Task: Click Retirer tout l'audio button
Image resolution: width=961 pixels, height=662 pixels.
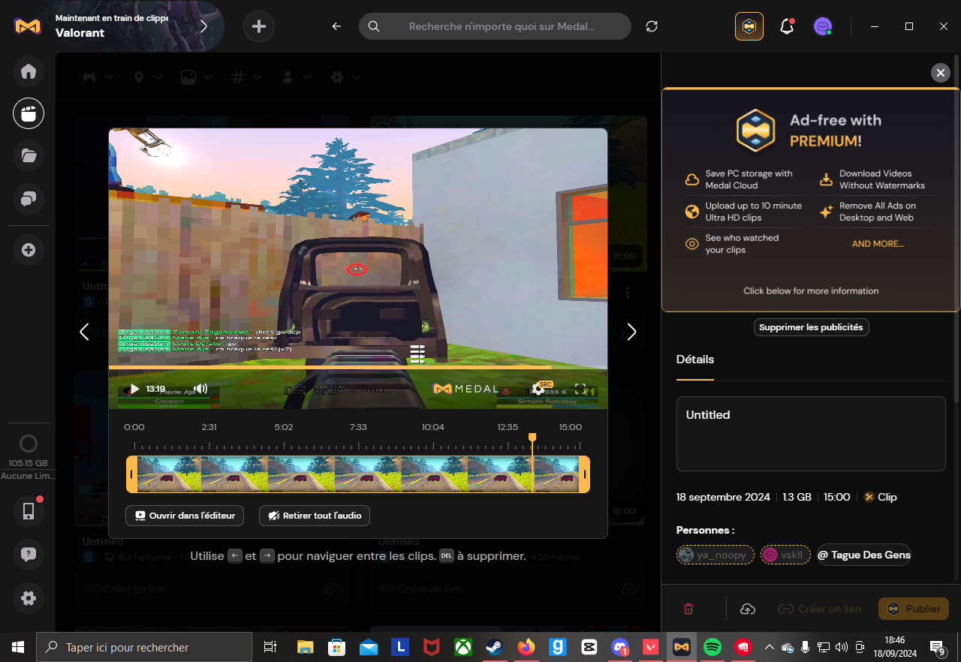Action: tap(315, 516)
